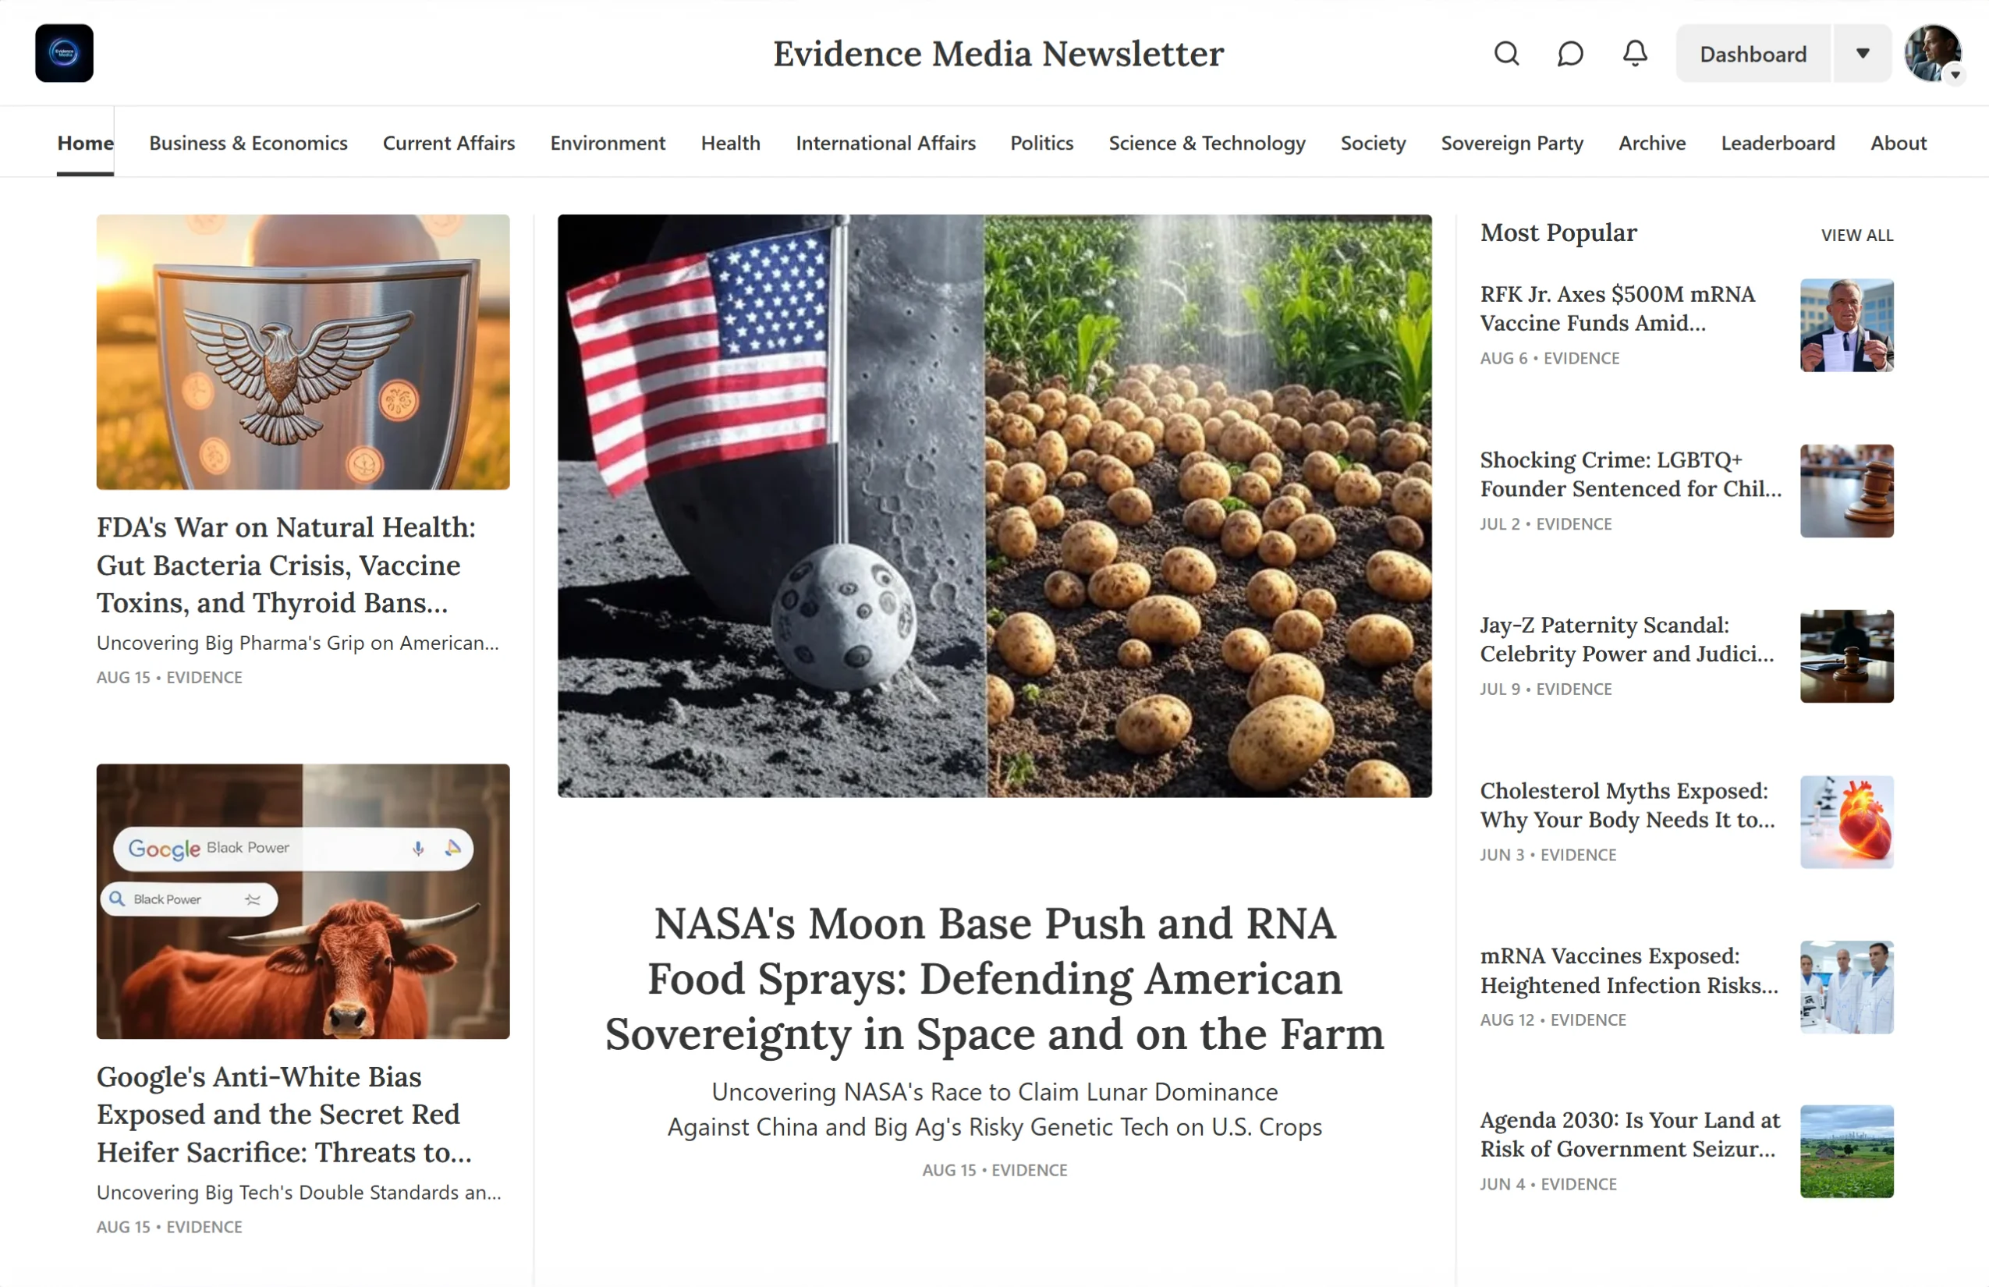Open your profile avatar picture
The width and height of the screenshot is (1989, 1287).
tap(1933, 53)
